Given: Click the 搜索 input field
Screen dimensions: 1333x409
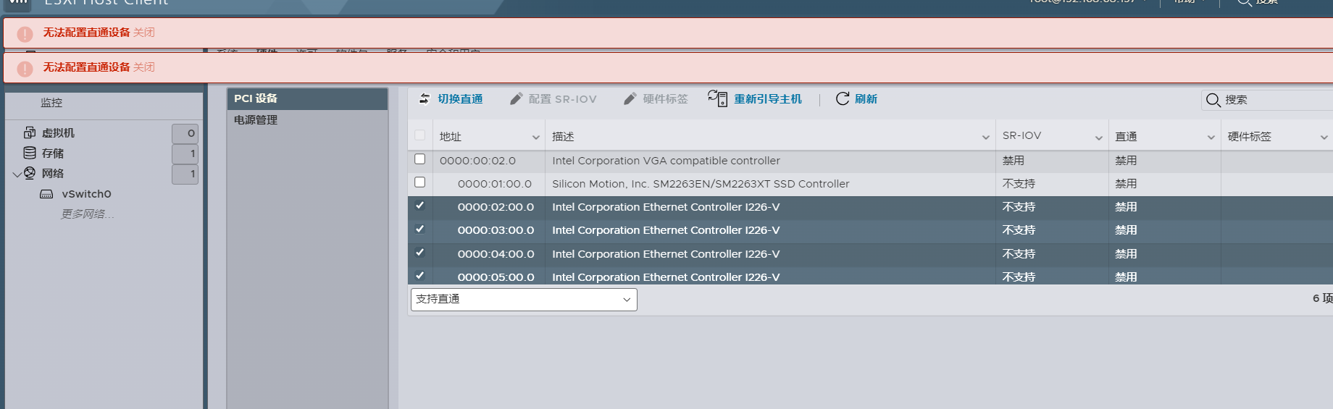Looking at the screenshot, I should pos(1275,100).
